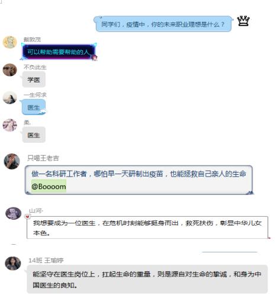
Task: Select 王瑜婷's message about 医生岗位
Action: [x=147, y=279]
